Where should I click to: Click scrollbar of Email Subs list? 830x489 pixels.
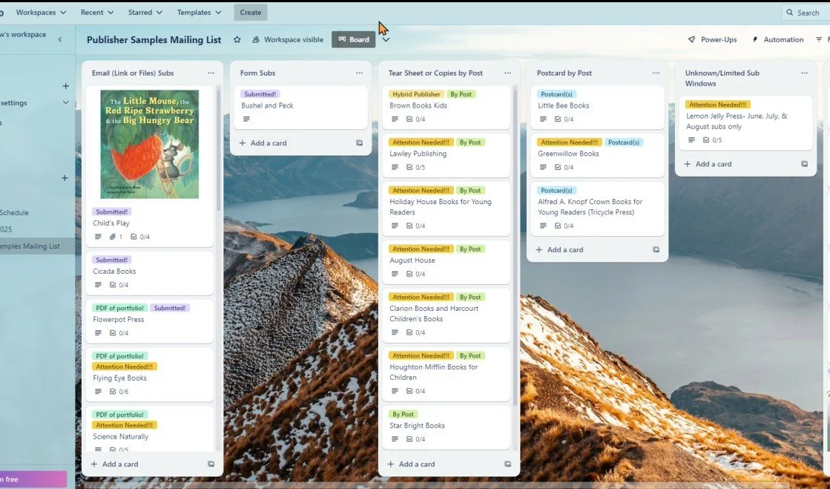[x=218, y=149]
